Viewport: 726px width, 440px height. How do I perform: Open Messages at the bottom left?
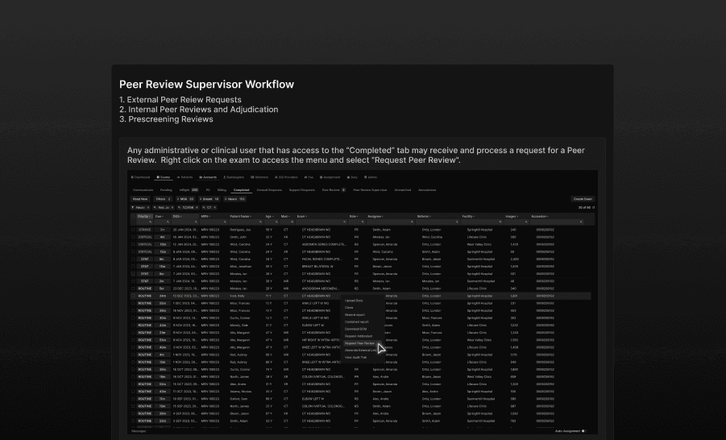click(139, 431)
